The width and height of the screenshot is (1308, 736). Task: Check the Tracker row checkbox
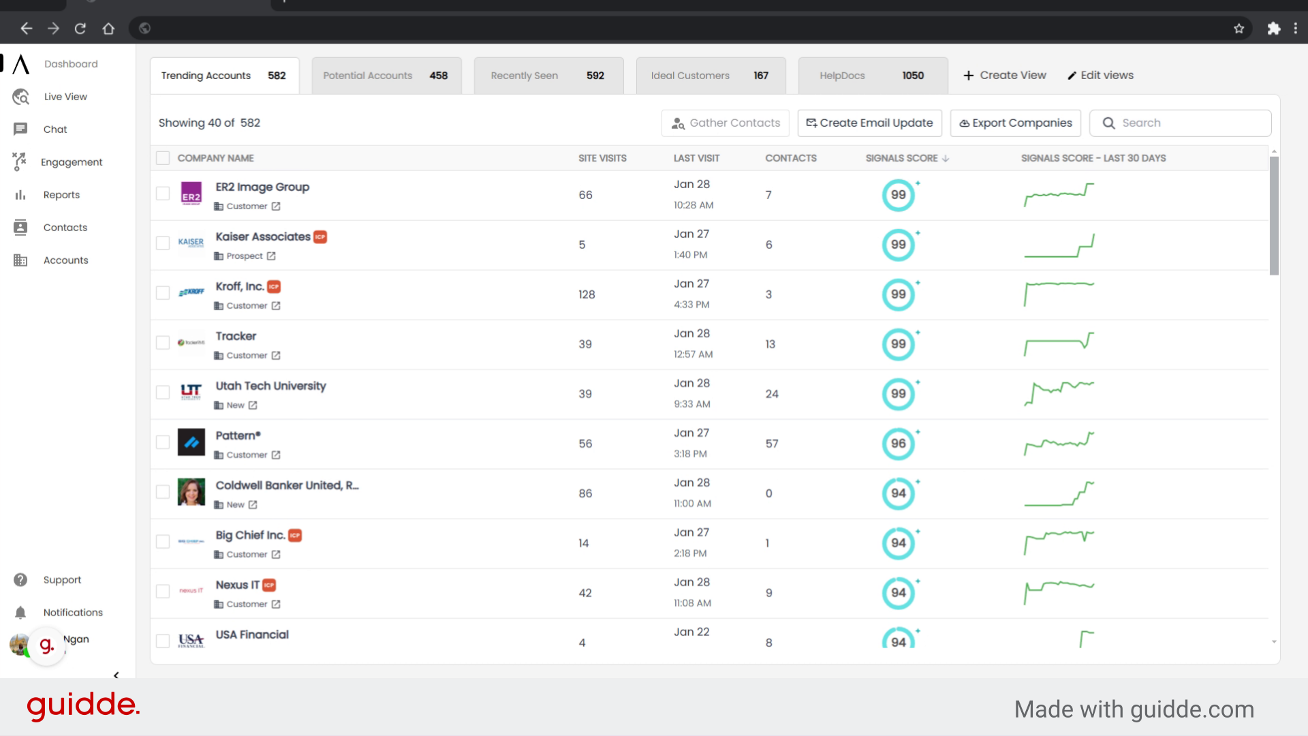coord(163,343)
